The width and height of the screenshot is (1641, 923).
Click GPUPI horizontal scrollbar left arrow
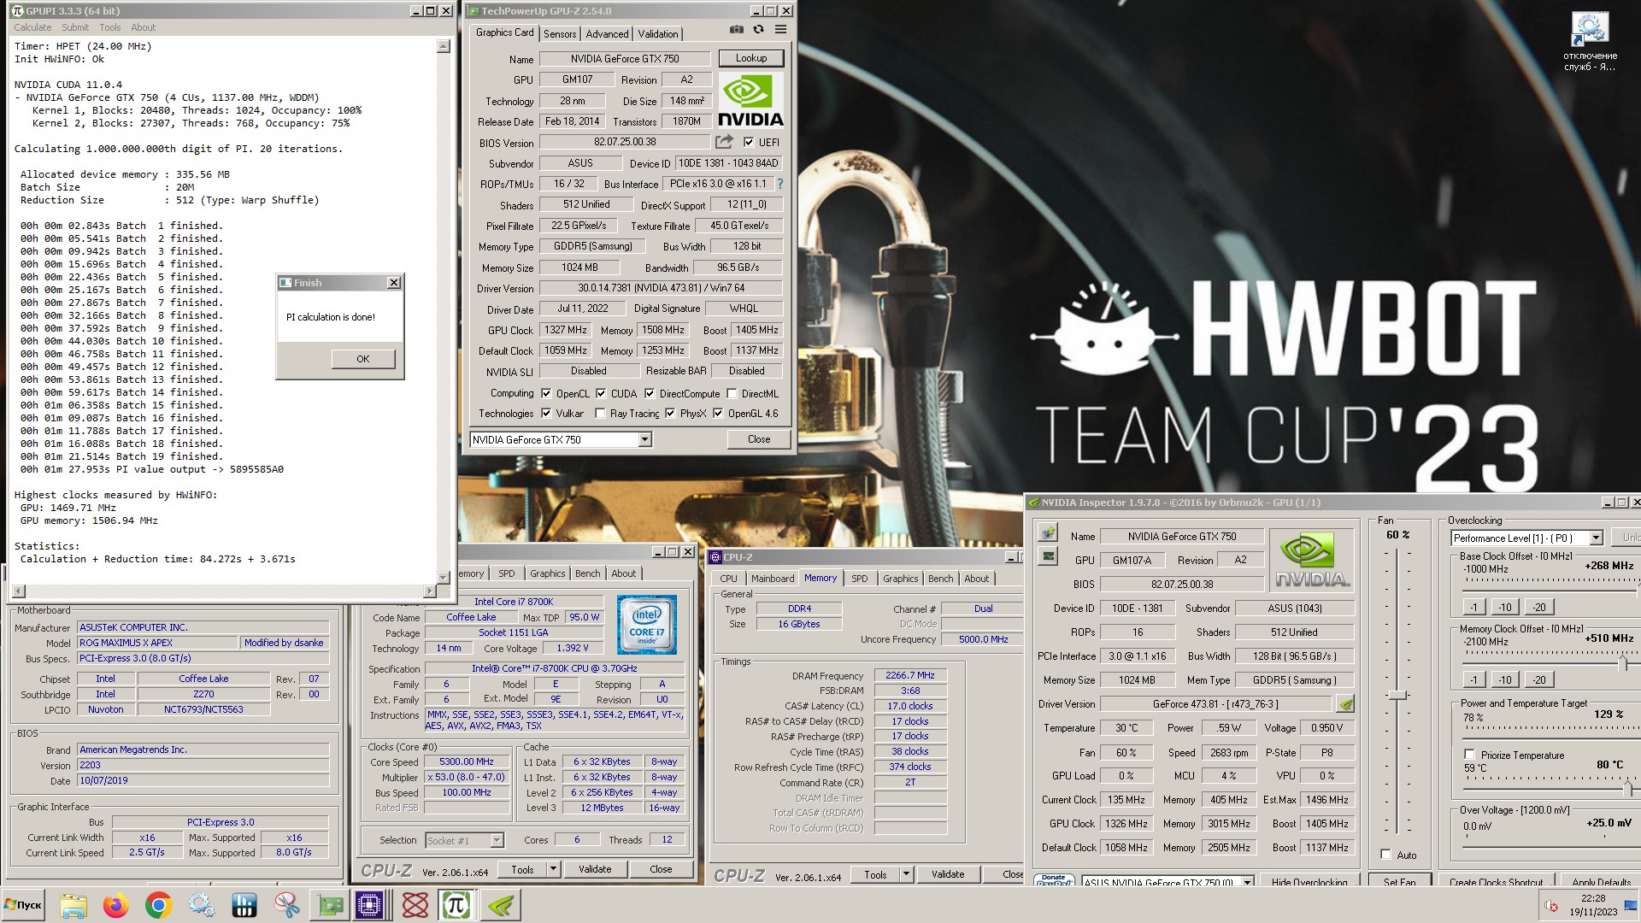pos(19,591)
